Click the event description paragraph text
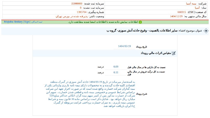The image size is (210, 118). [90, 94]
